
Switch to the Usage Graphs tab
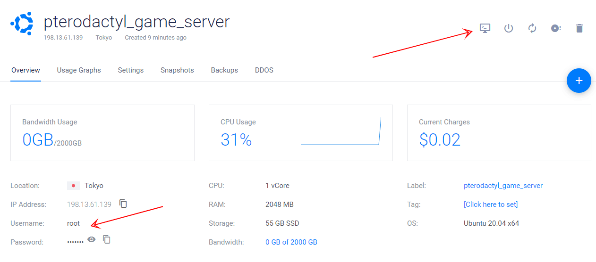79,70
